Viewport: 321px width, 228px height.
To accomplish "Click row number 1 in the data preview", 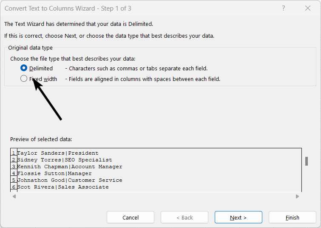I will [14, 153].
